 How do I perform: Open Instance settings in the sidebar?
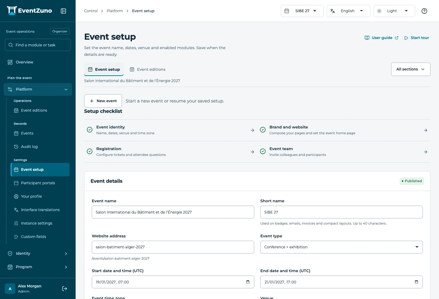tap(40, 223)
